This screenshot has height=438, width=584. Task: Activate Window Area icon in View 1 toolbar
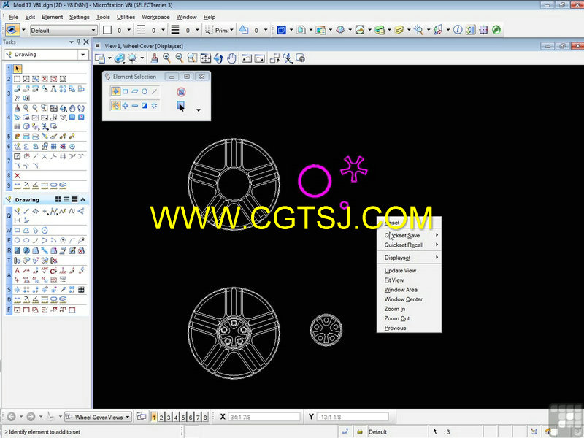click(x=192, y=58)
